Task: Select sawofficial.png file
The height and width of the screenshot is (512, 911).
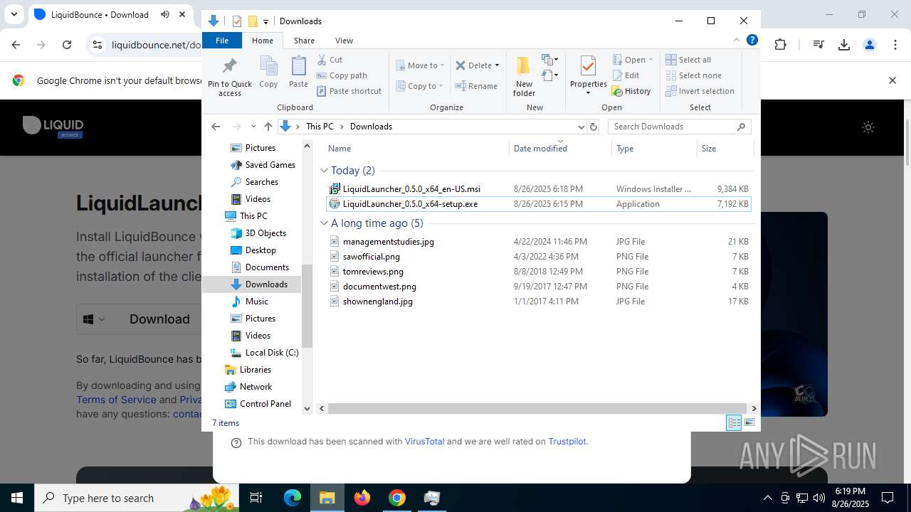Action: [x=539, y=257]
